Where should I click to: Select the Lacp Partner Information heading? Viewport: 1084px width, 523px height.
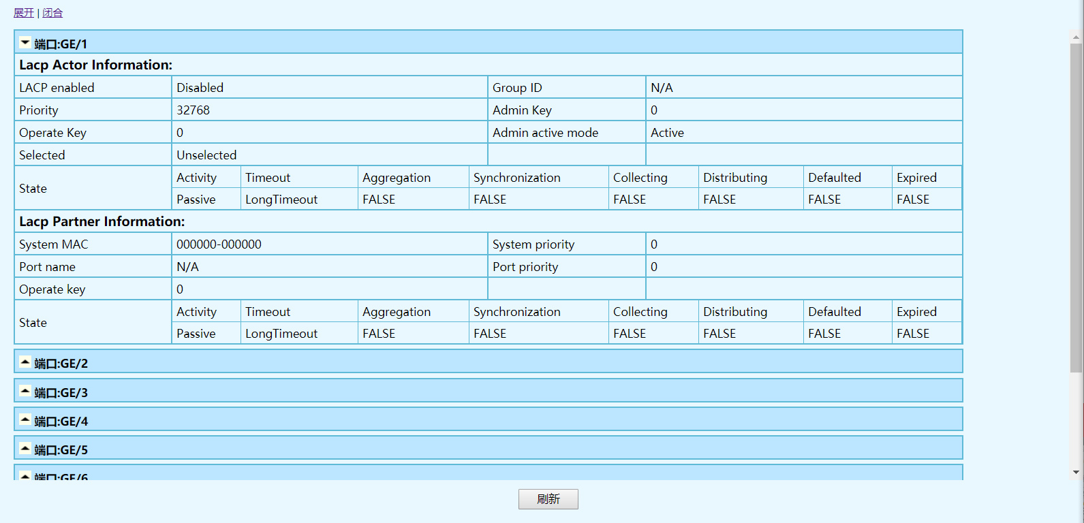click(102, 221)
